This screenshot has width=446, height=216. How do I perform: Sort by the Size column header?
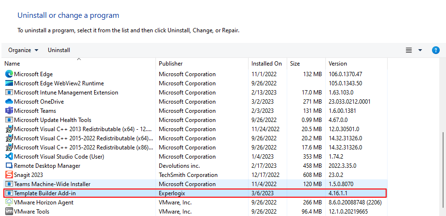pos(306,63)
